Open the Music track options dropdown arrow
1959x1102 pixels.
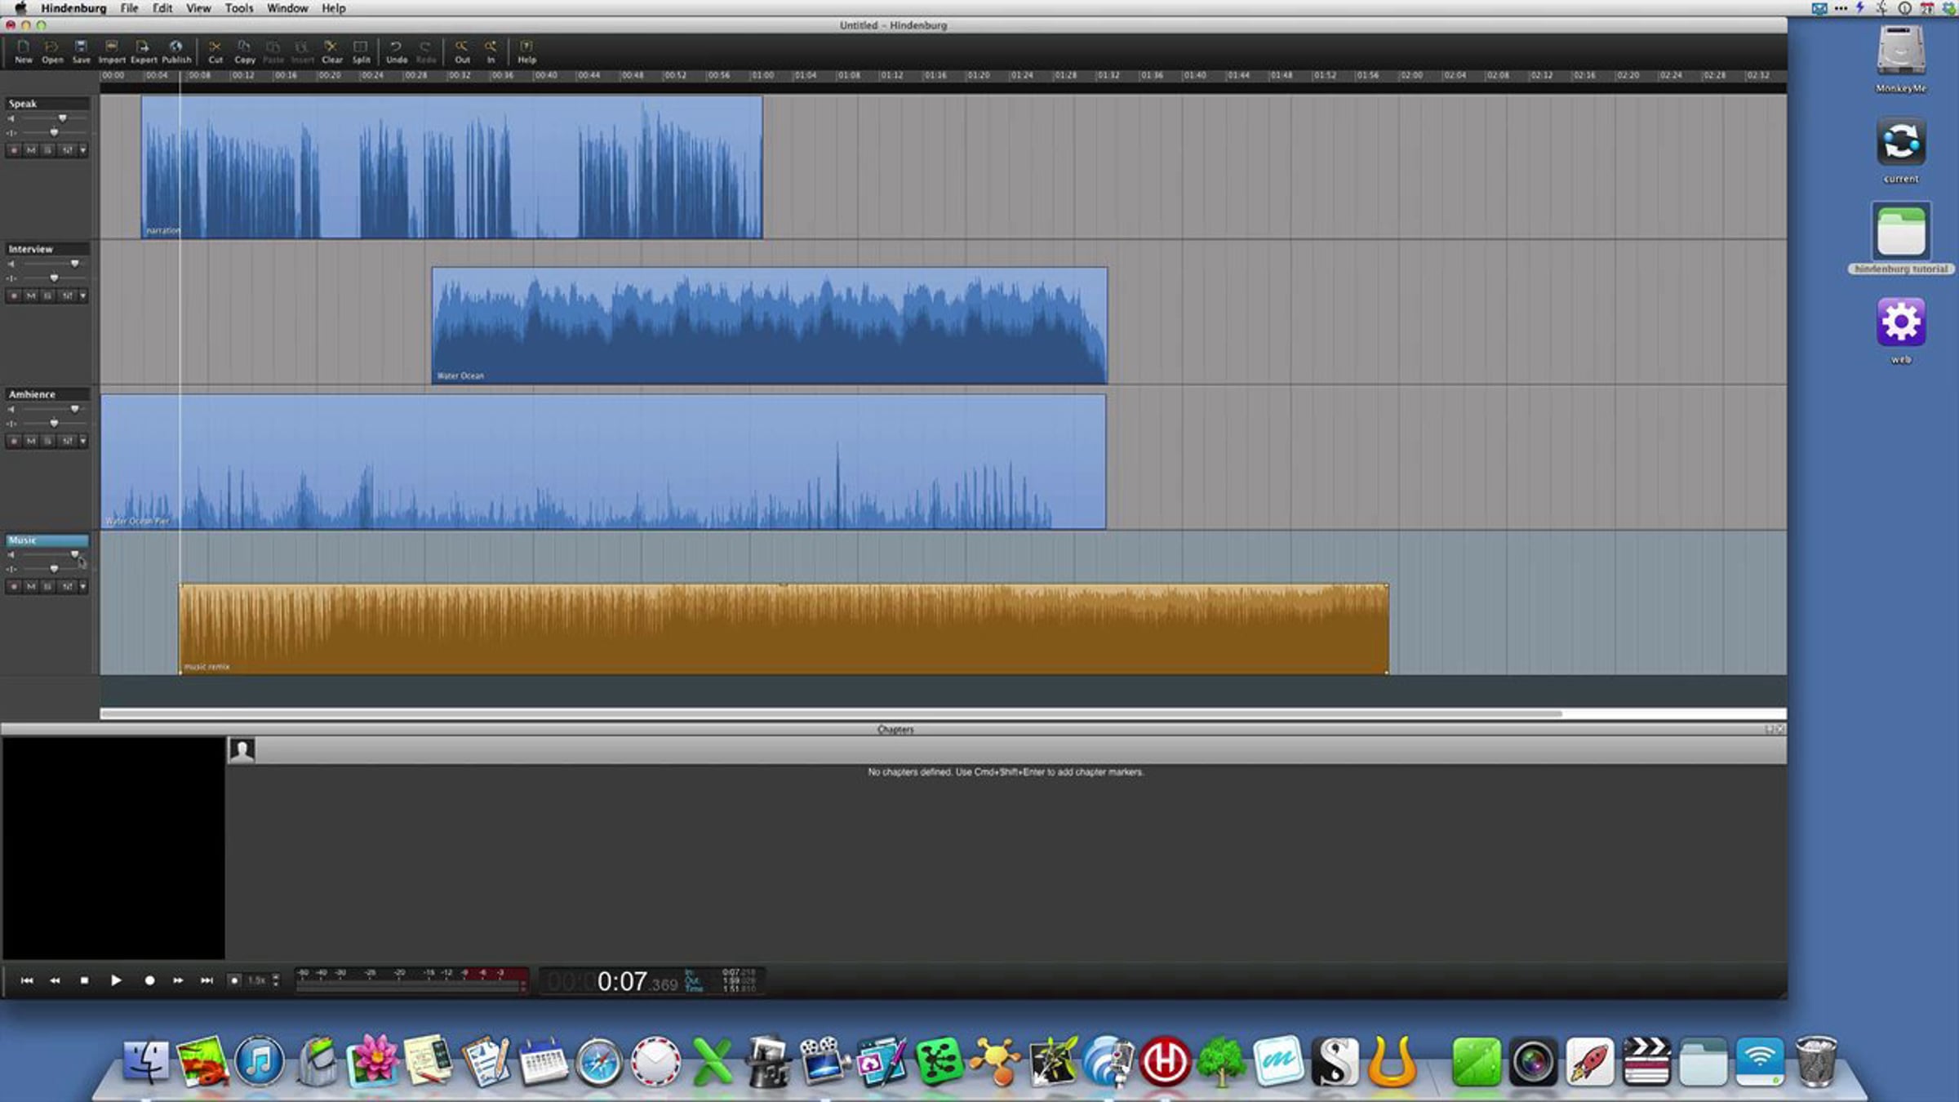click(82, 586)
